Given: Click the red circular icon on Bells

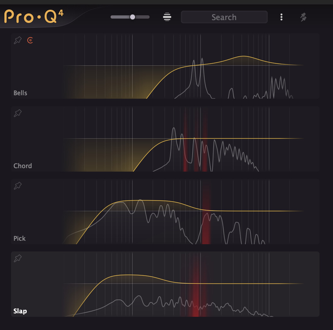Looking at the screenshot, I should 30,40.
